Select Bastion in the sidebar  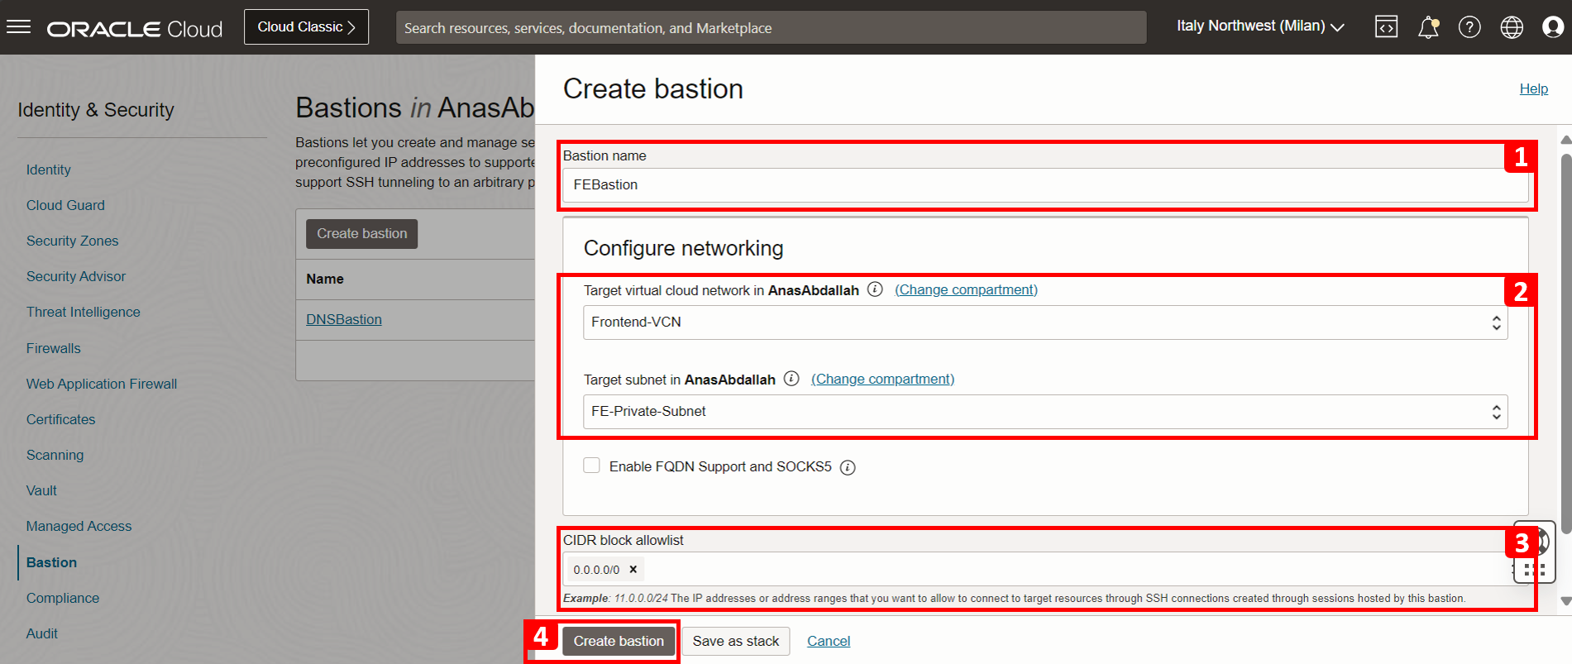click(x=51, y=562)
